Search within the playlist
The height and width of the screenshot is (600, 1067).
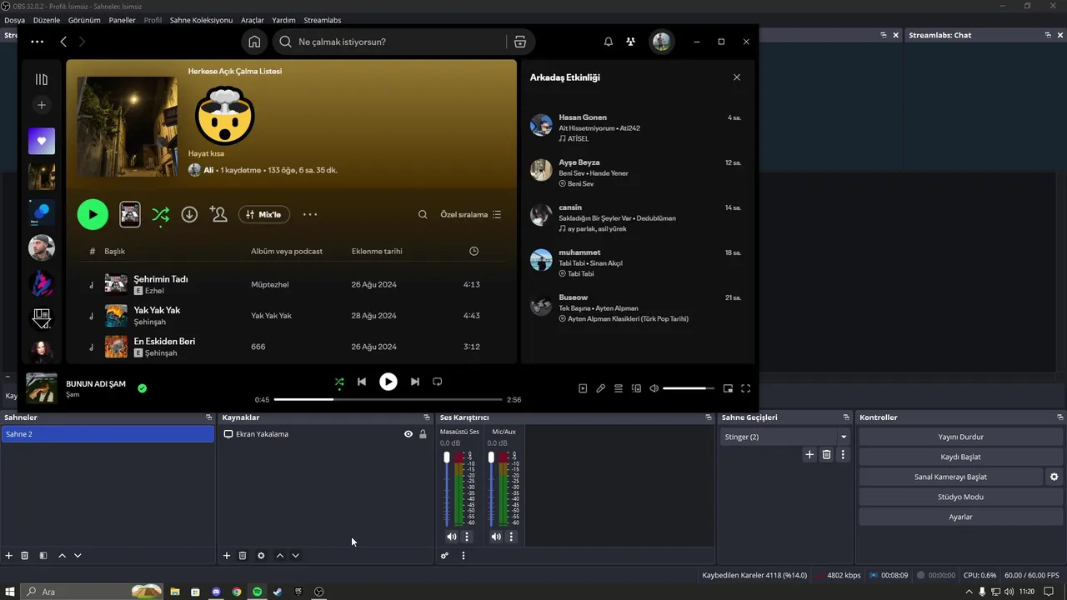click(423, 214)
